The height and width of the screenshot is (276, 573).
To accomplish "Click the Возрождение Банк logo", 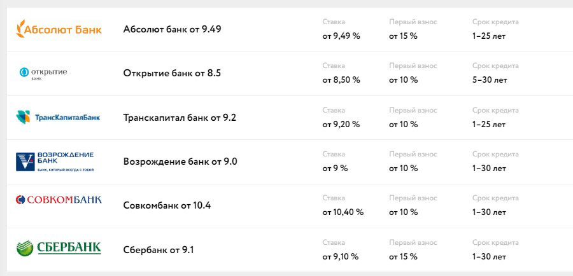I will click(x=55, y=162).
